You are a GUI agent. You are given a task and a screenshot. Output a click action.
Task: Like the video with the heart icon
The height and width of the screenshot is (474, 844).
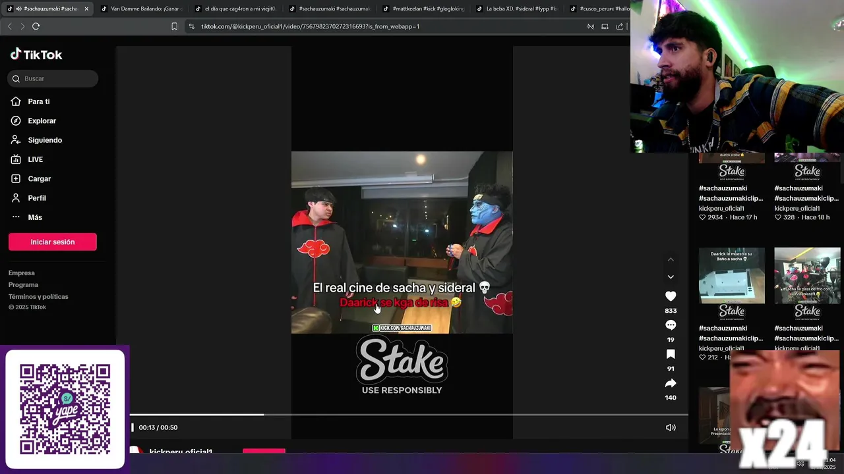[x=671, y=296]
